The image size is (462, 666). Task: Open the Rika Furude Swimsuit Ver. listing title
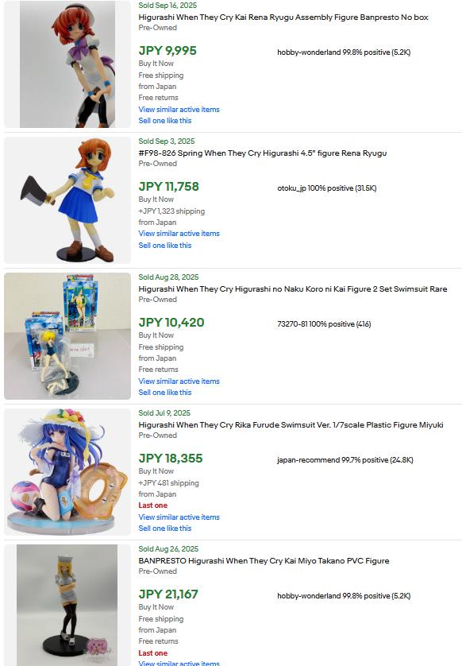click(291, 425)
